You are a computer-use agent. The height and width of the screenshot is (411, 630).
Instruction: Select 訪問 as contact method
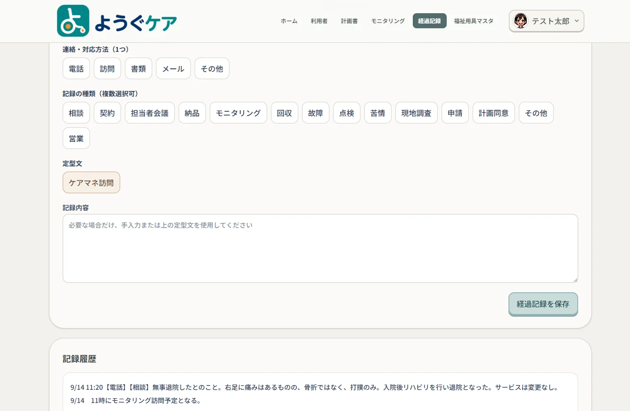[107, 68]
